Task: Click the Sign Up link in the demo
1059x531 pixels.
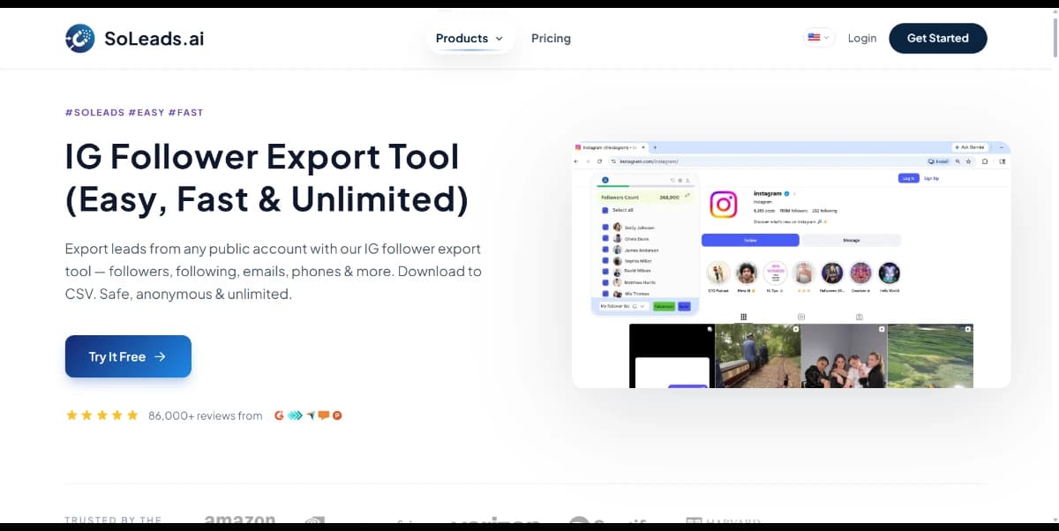Action: [931, 178]
